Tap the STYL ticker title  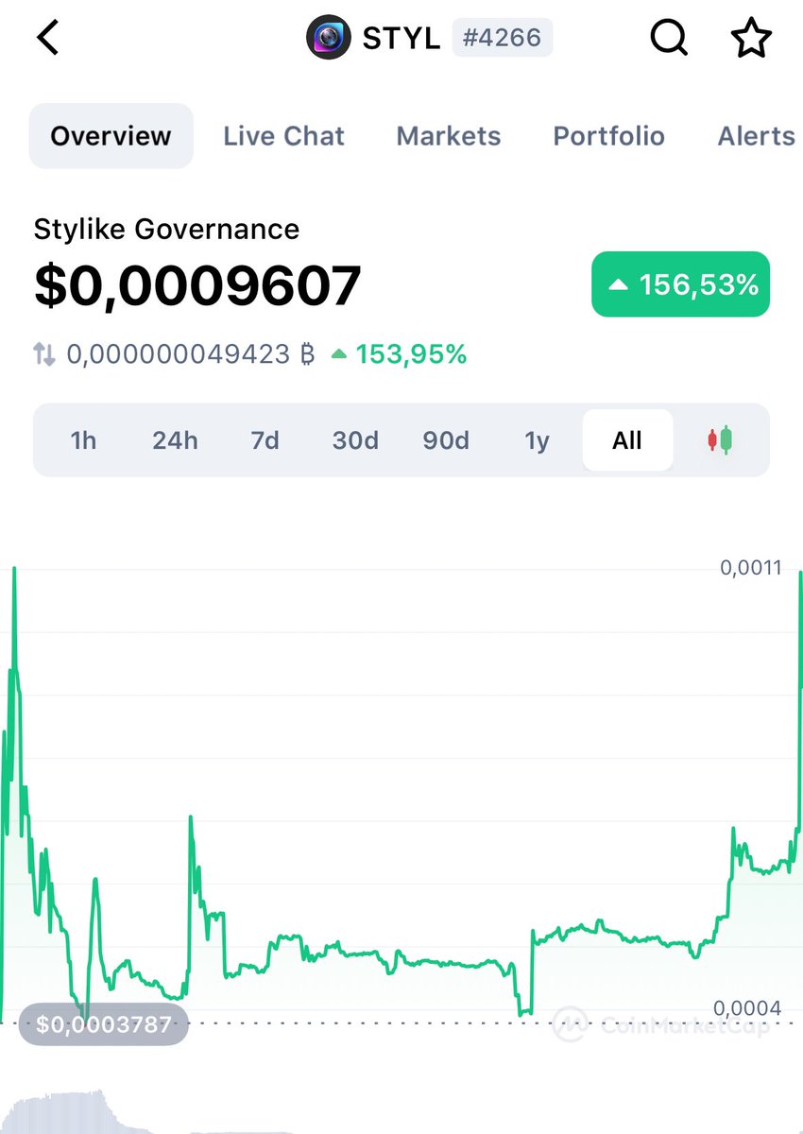(x=401, y=39)
